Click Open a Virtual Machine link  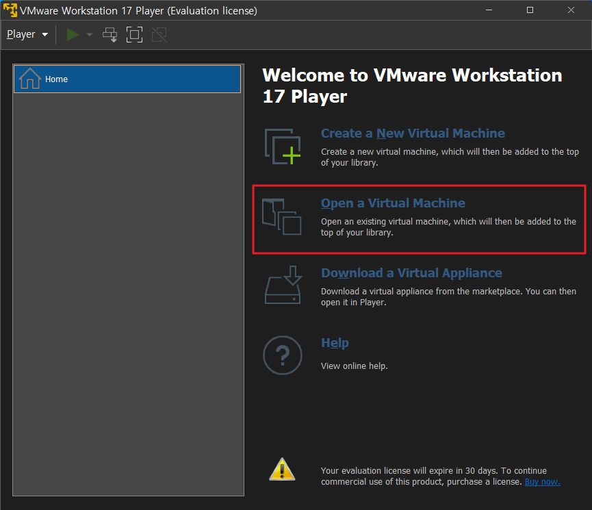[393, 203]
